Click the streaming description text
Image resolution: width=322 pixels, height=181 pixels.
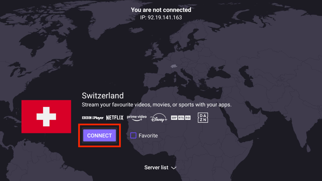(156, 105)
